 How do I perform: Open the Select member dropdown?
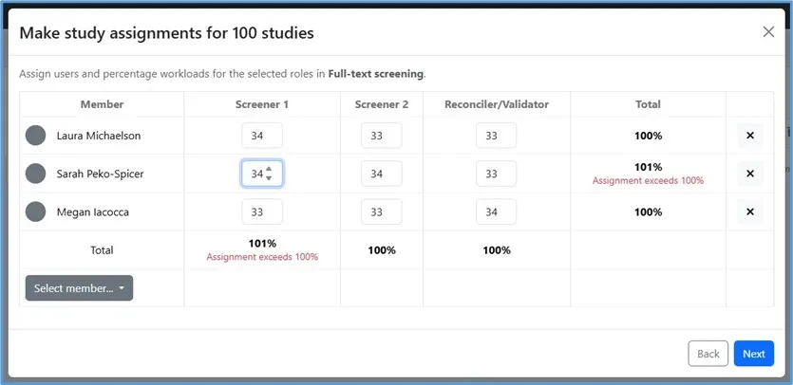click(79, 288)
